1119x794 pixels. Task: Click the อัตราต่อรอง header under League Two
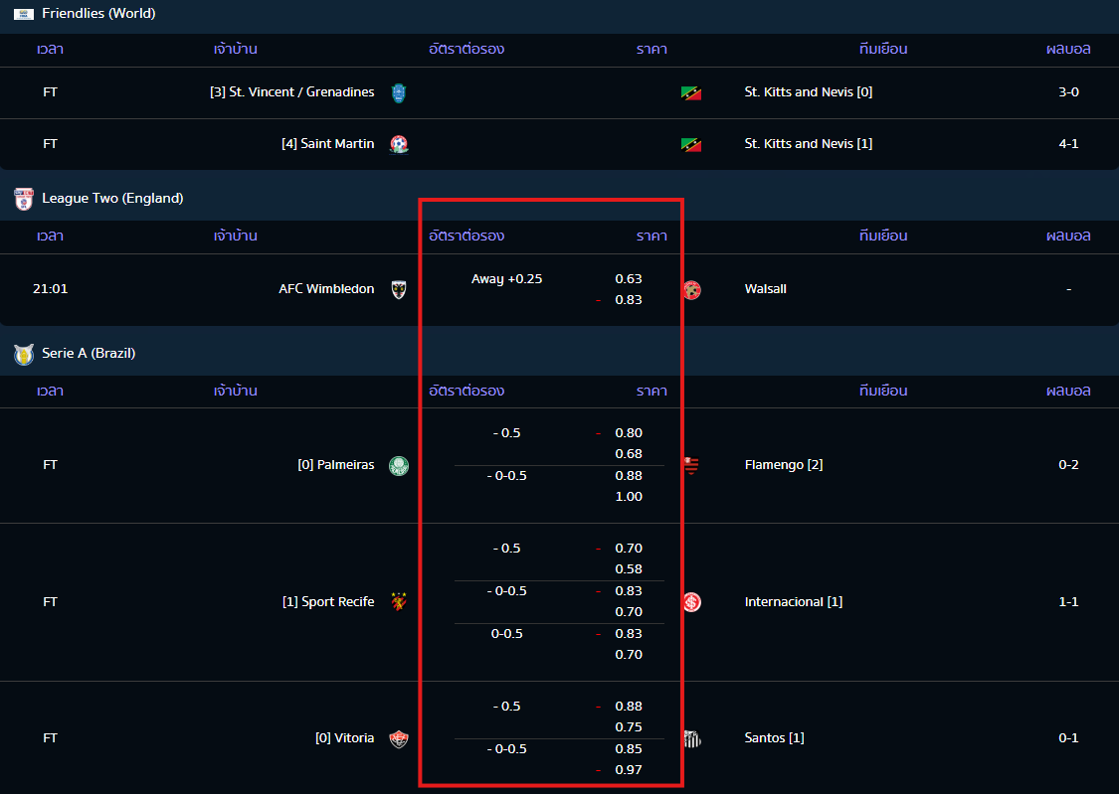click(x=466, y=236)
